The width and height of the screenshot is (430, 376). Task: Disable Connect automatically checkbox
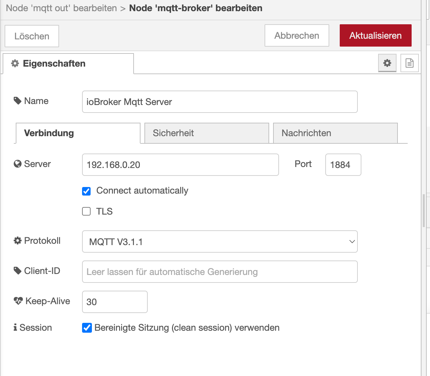click(86, 191)
